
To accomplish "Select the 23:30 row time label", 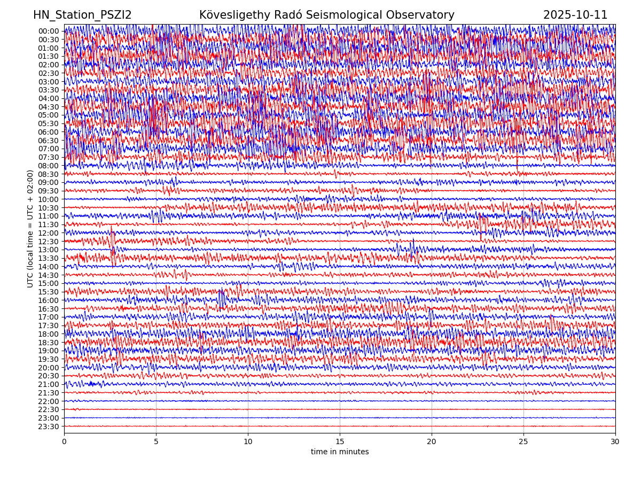I will [x=49, y=426].
